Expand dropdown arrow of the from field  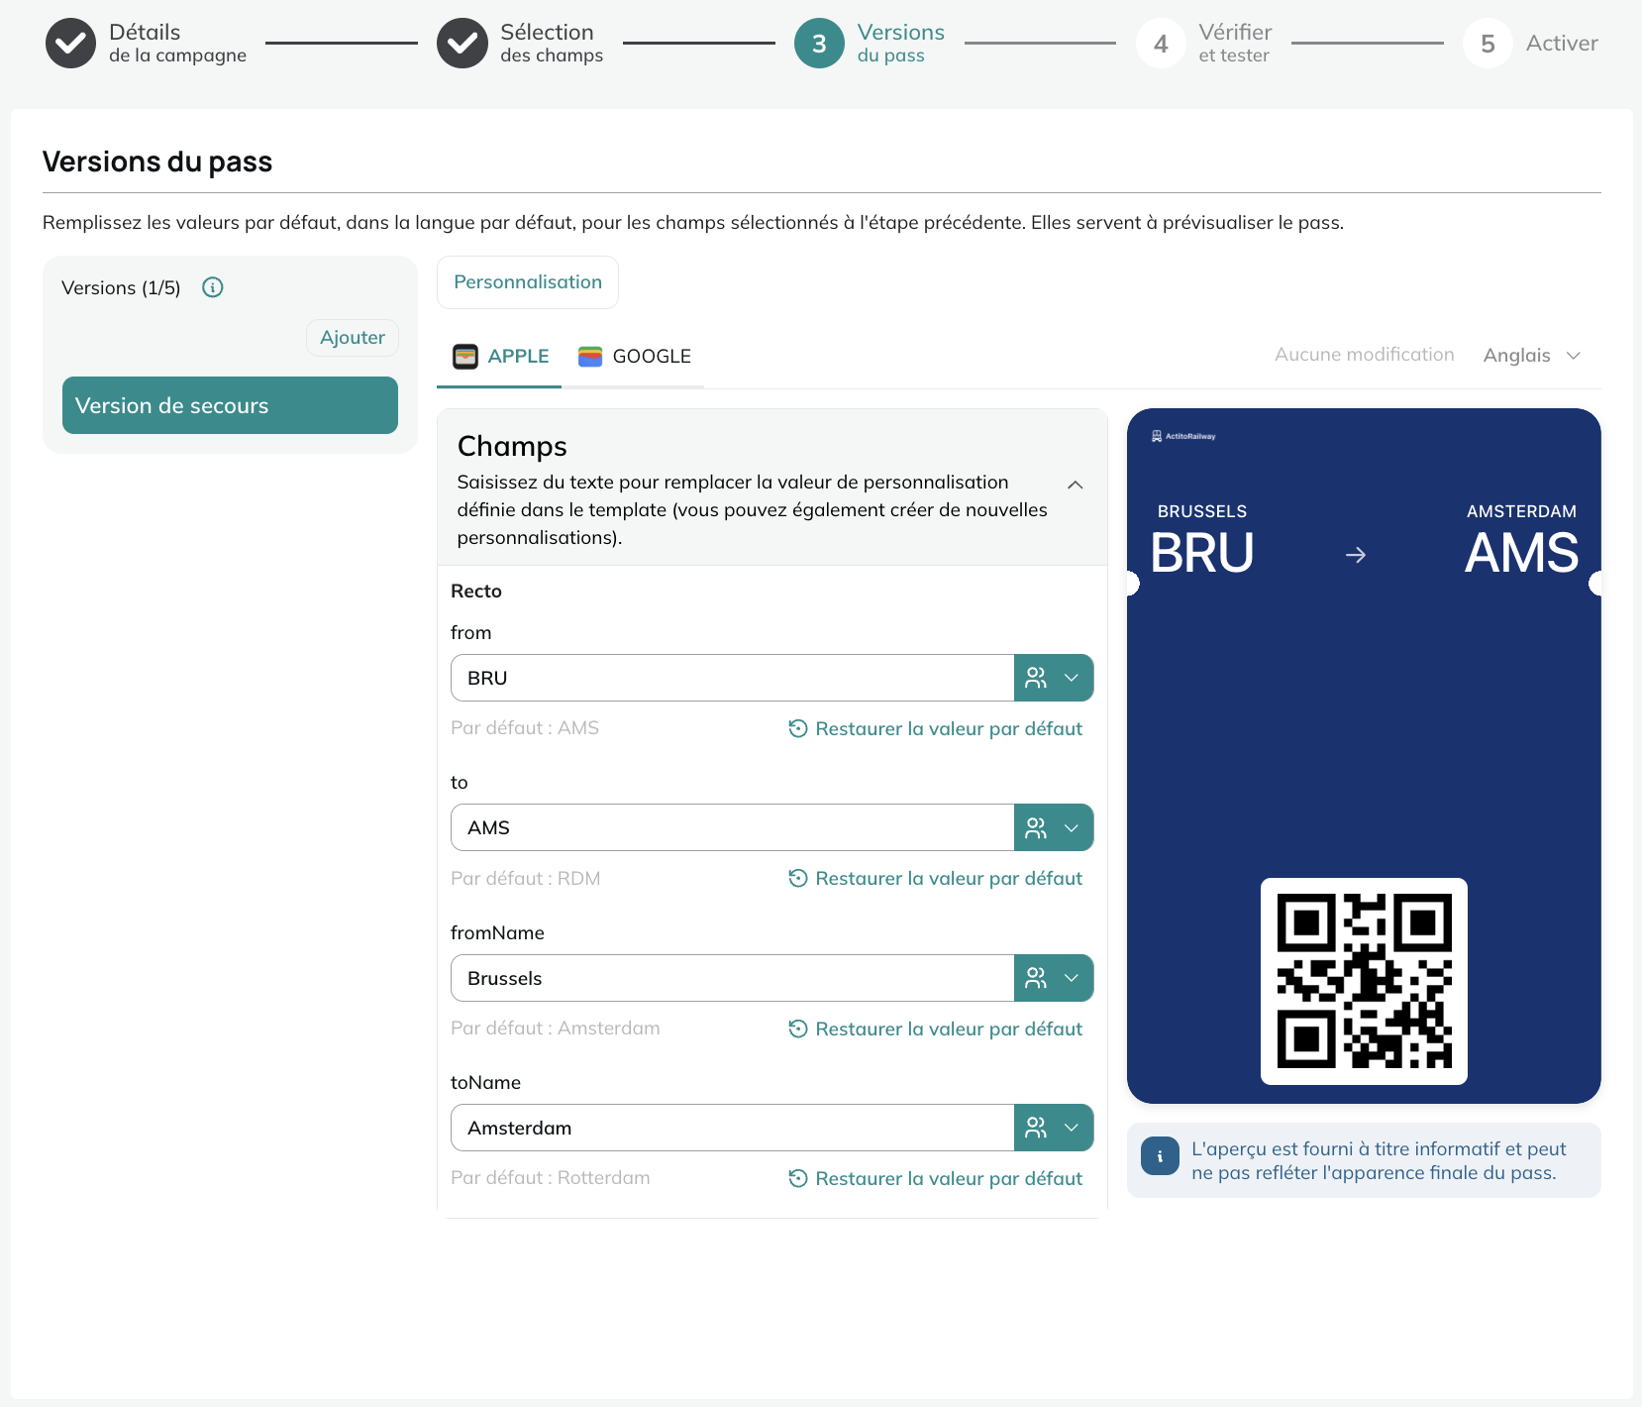[1072, 678]
